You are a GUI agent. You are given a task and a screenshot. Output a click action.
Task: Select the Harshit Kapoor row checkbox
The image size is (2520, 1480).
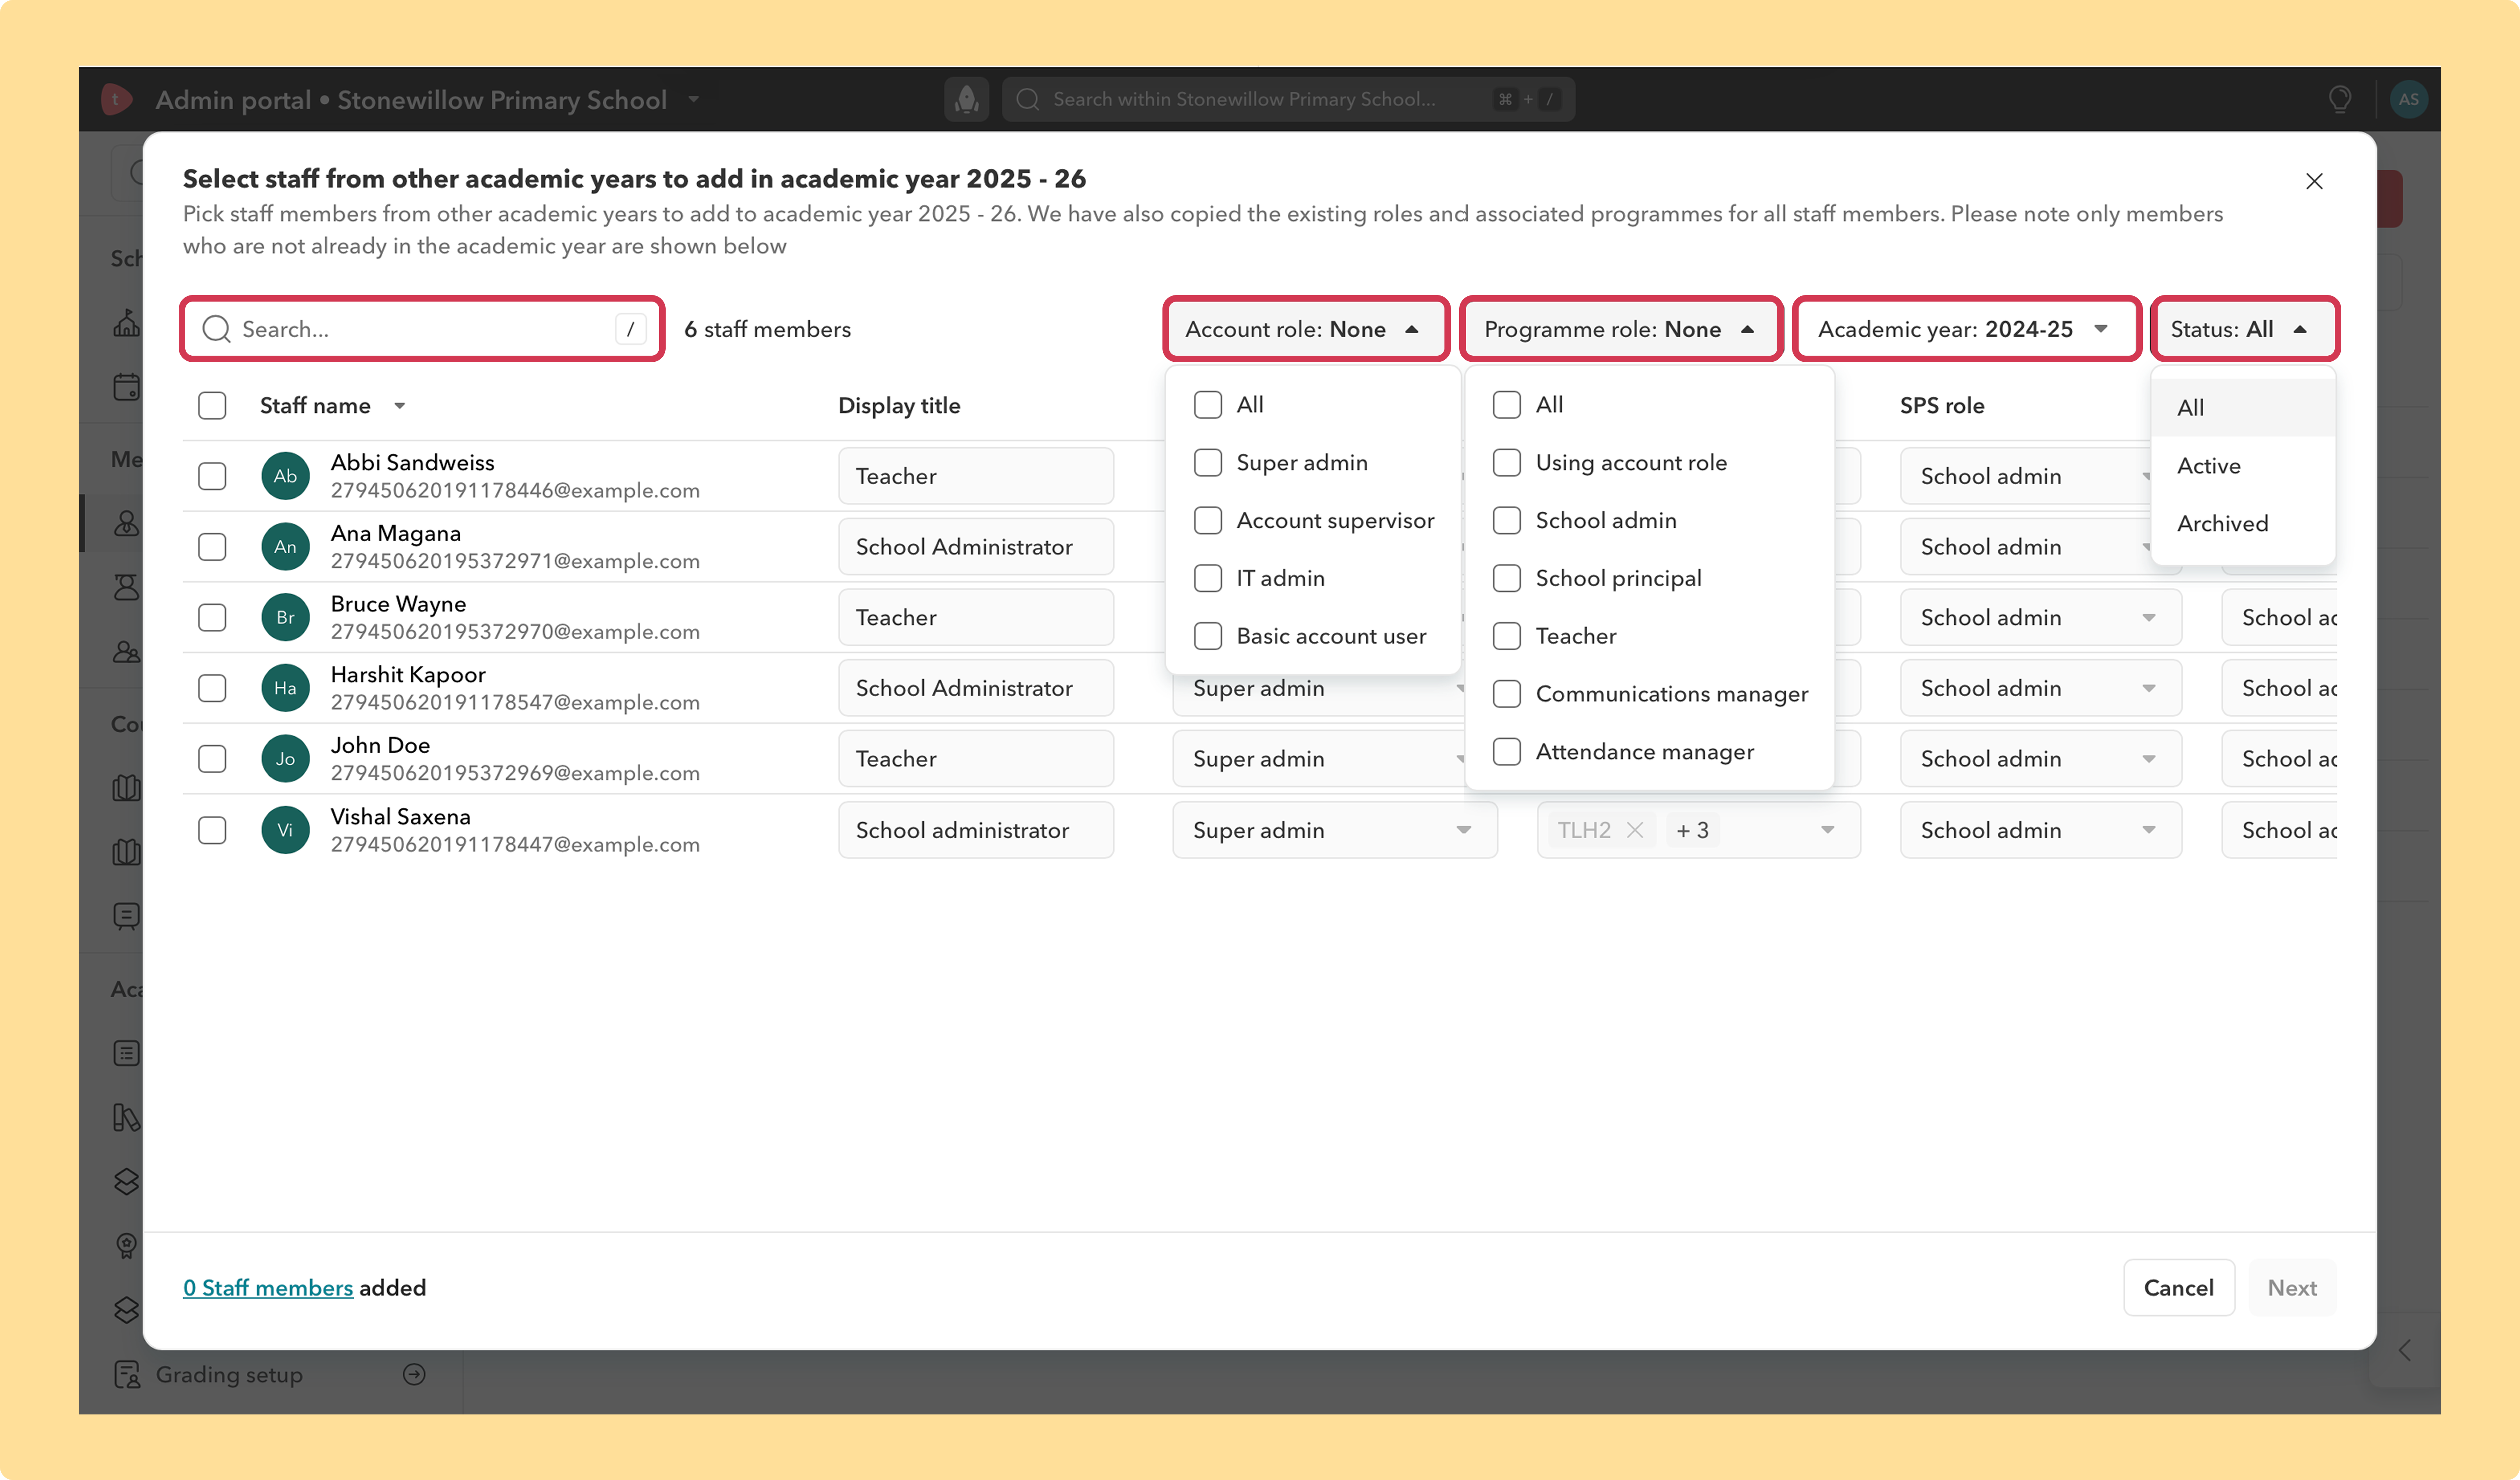212,688
